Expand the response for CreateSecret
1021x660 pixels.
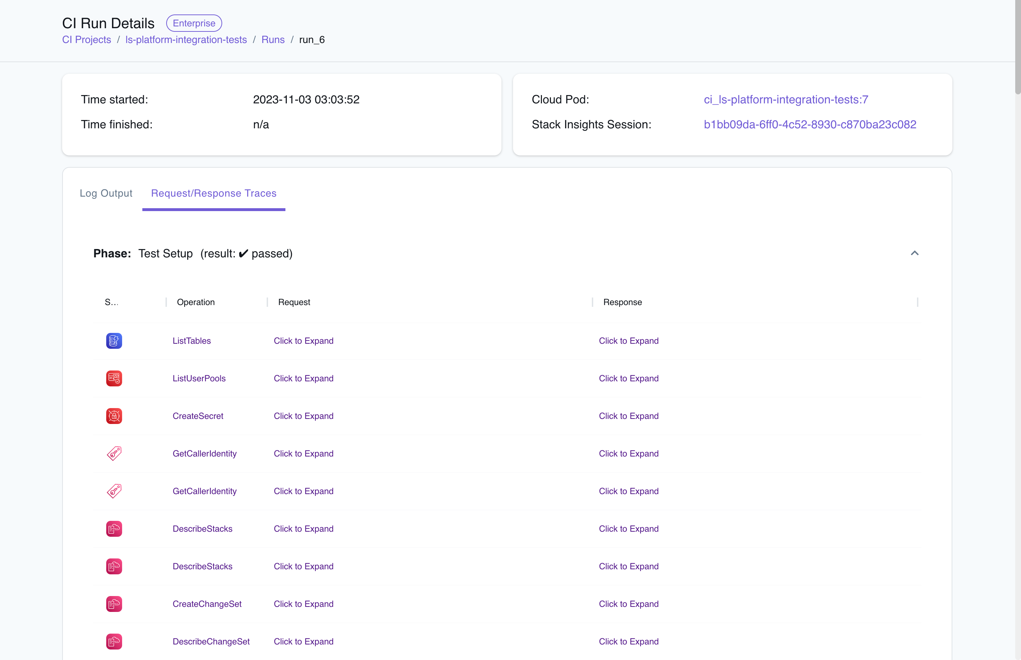point(628,416)
